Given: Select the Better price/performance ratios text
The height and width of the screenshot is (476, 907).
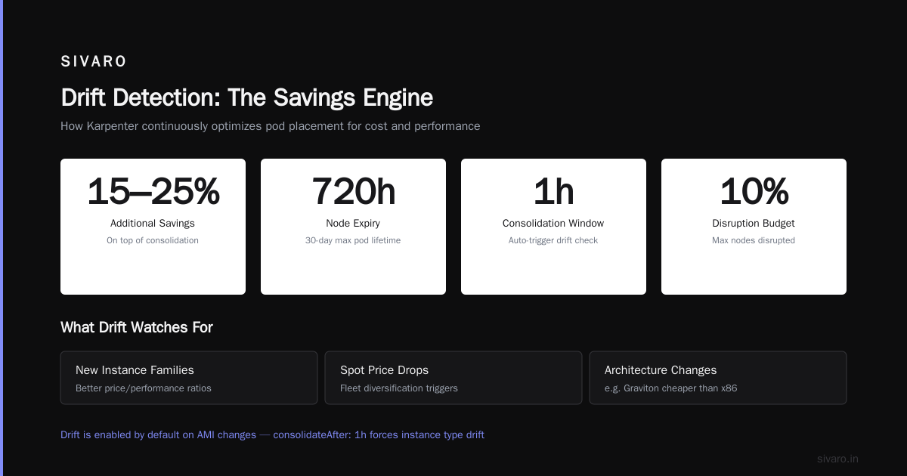Looking at the screenshot, I should coord(144,388).
